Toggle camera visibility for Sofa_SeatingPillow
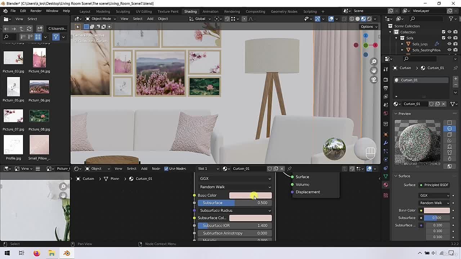Image resolution: width=461 pixels, height=259 pixels. pos(455,50)
